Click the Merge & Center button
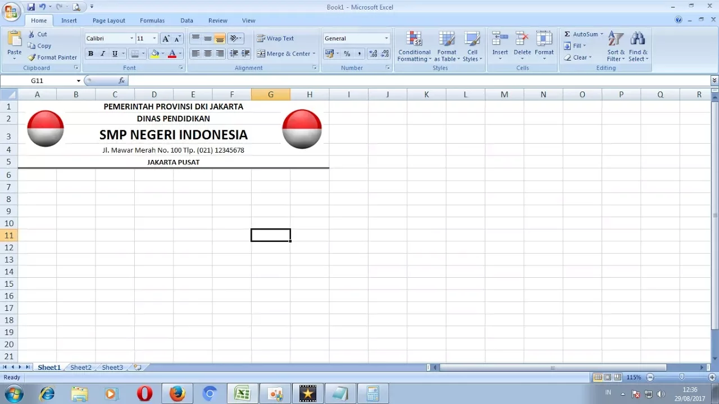Viewport: 719px width, 404px height. click(283, 54)
